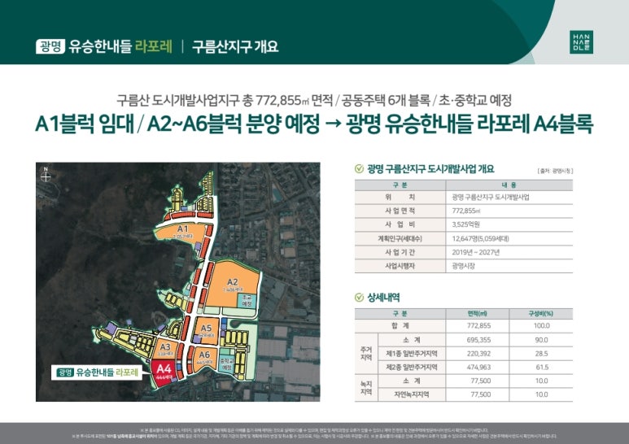Screen dimensions: 629x444
Task: Select the A2 block on the map
Action: point(231,285)
